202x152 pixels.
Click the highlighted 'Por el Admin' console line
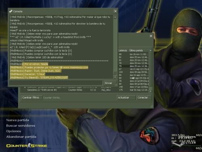pyautogui.click(x=29, y=64)
